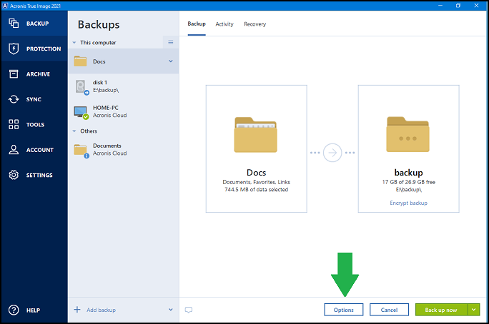
Task: Collapse the This computer group
Action: click(x=74, y=43)
